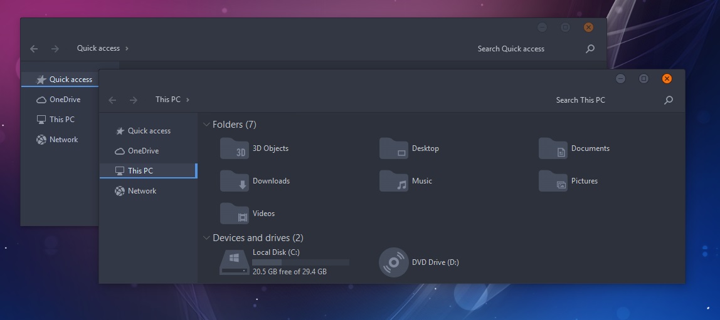This screenshot has height=320, width=720.
Task: Go back using the This PC window's back arrow
Action: [112, 100]
